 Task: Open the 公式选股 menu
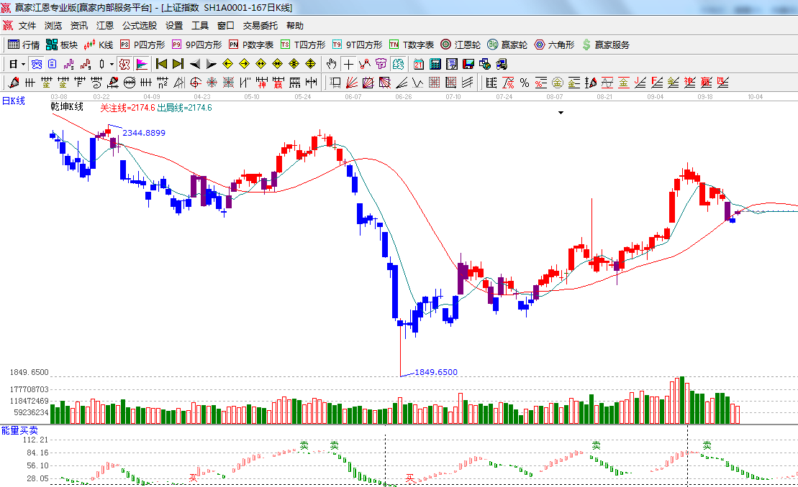coord(139,25)
